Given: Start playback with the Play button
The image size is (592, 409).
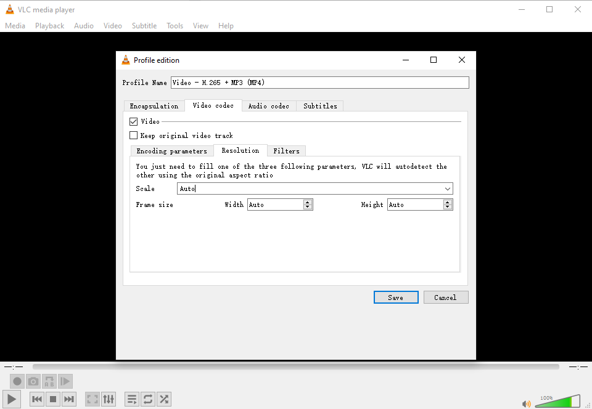Looking at the screenshot, I should coord(12,399).
